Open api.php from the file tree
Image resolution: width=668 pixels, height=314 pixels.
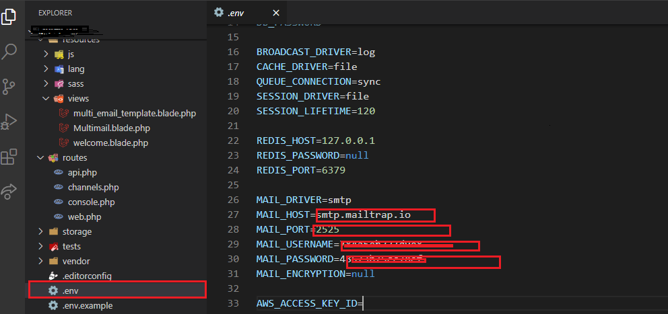(82, 172)
